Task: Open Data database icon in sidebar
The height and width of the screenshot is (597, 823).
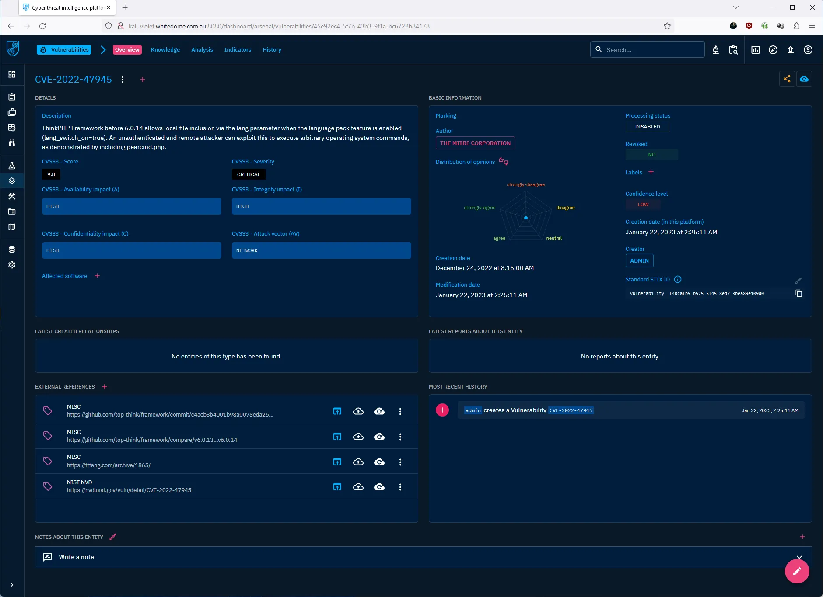Action: pyautogui.click(x=12, y=250)
